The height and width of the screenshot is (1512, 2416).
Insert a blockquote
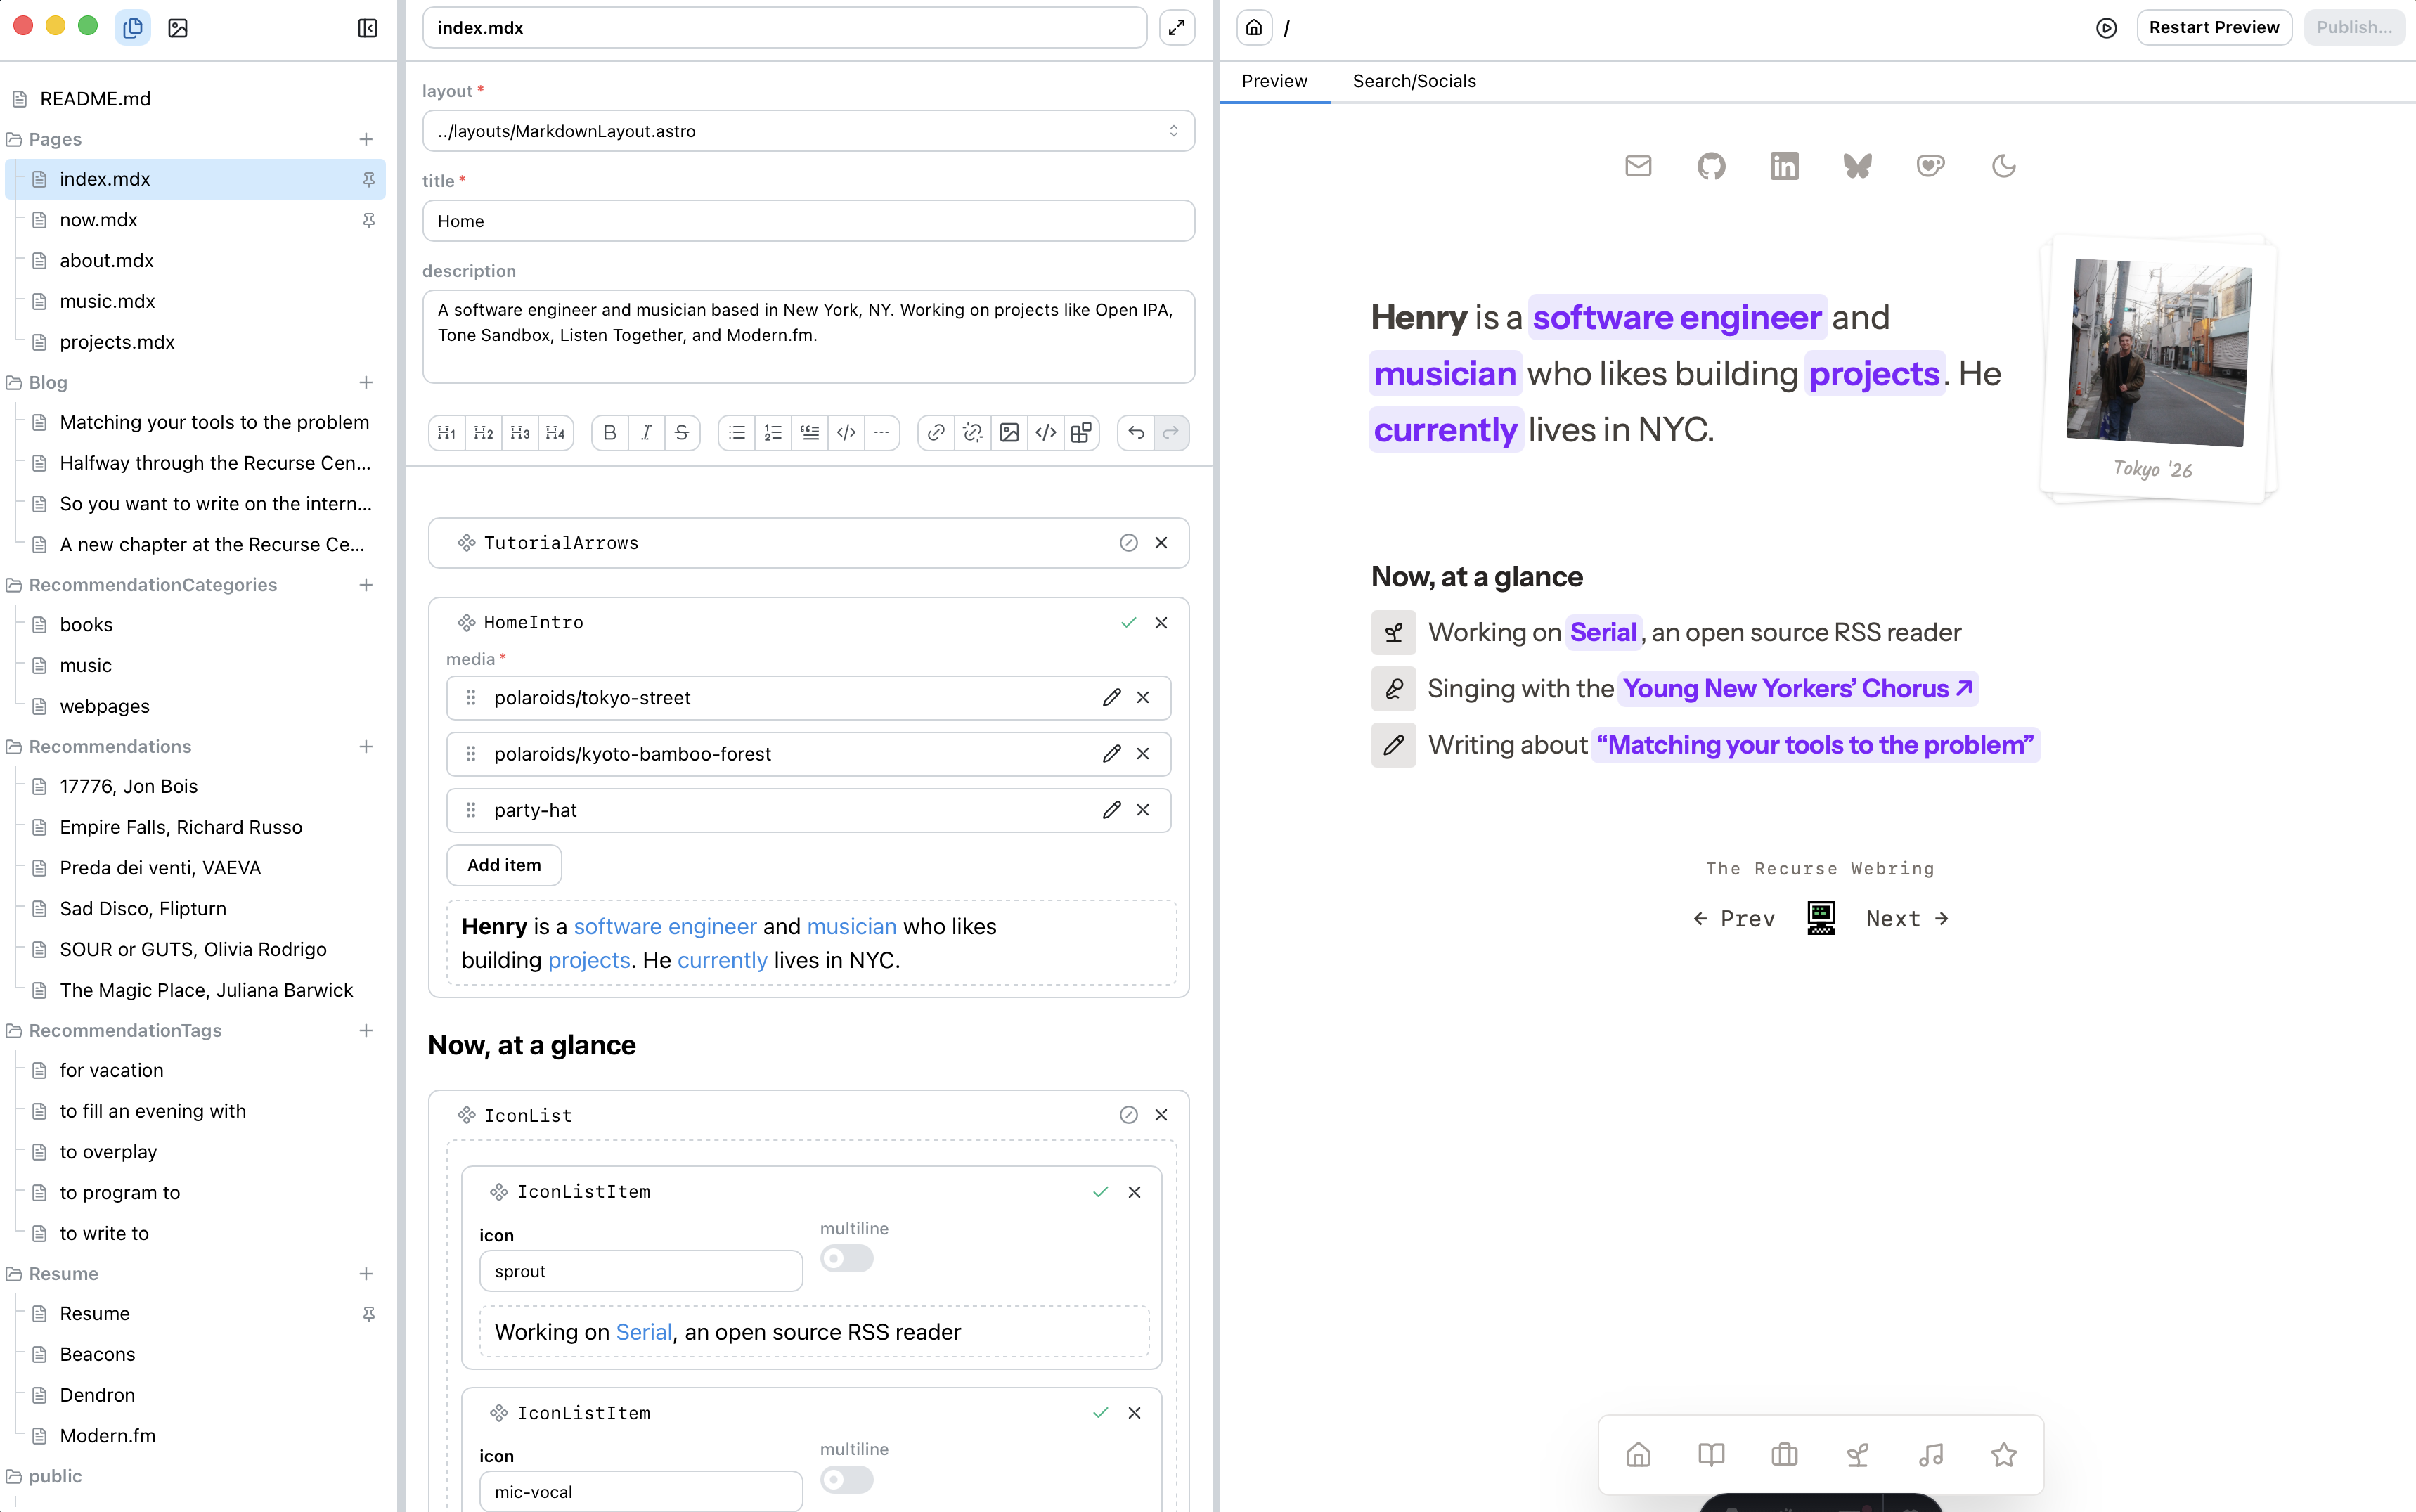coord(810,433)
